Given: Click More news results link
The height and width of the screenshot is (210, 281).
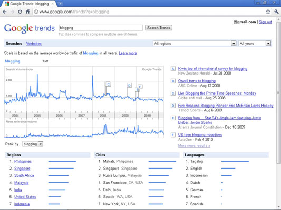Looking at the screenshot, I should (x=194, y=146).
